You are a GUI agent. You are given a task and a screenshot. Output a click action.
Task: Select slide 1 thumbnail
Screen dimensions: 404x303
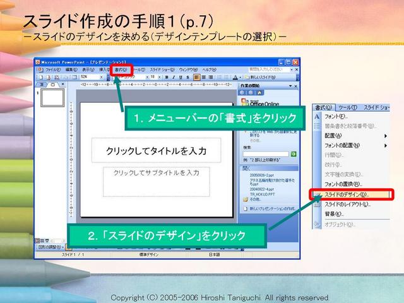tap(52, 98)
